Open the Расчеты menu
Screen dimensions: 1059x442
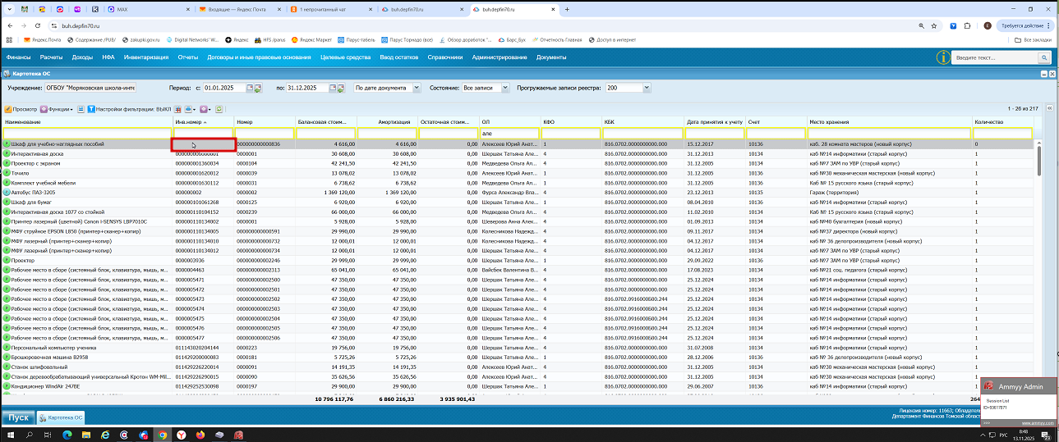point(51,57)
